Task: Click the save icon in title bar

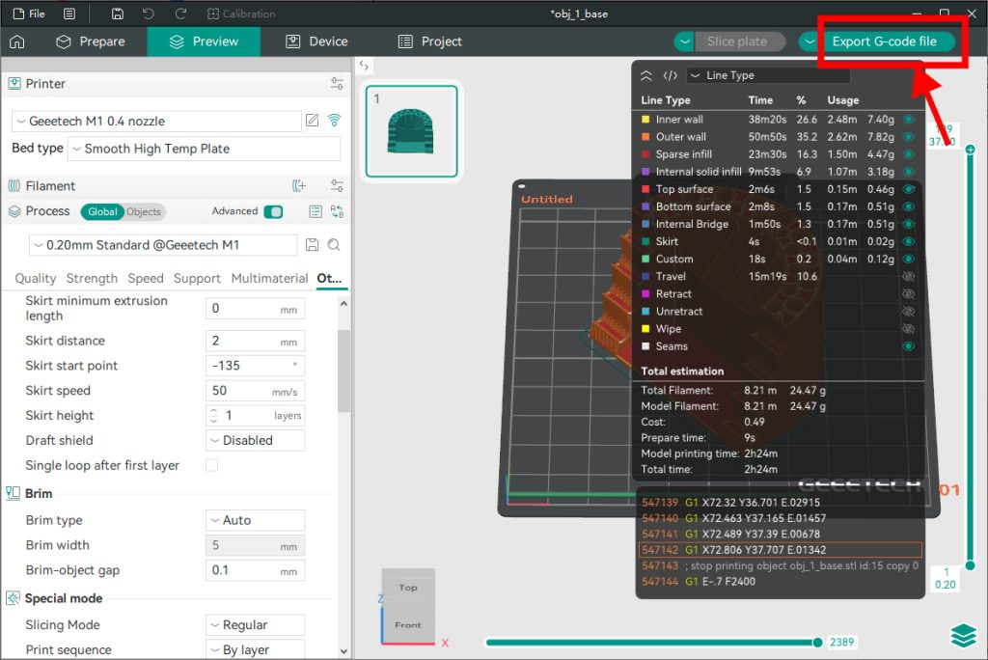Action: 117,14
